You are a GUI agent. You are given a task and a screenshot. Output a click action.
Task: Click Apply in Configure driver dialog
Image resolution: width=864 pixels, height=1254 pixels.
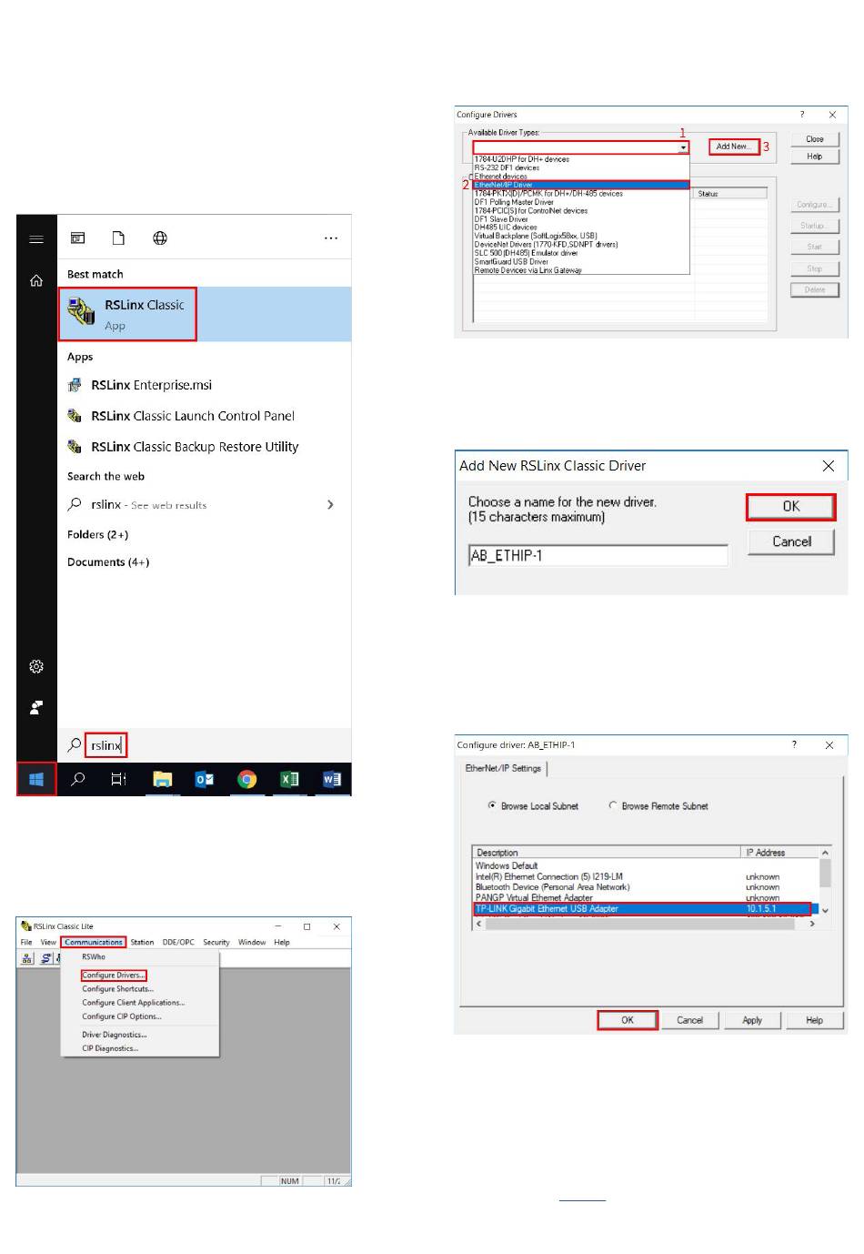(752, 1020)
